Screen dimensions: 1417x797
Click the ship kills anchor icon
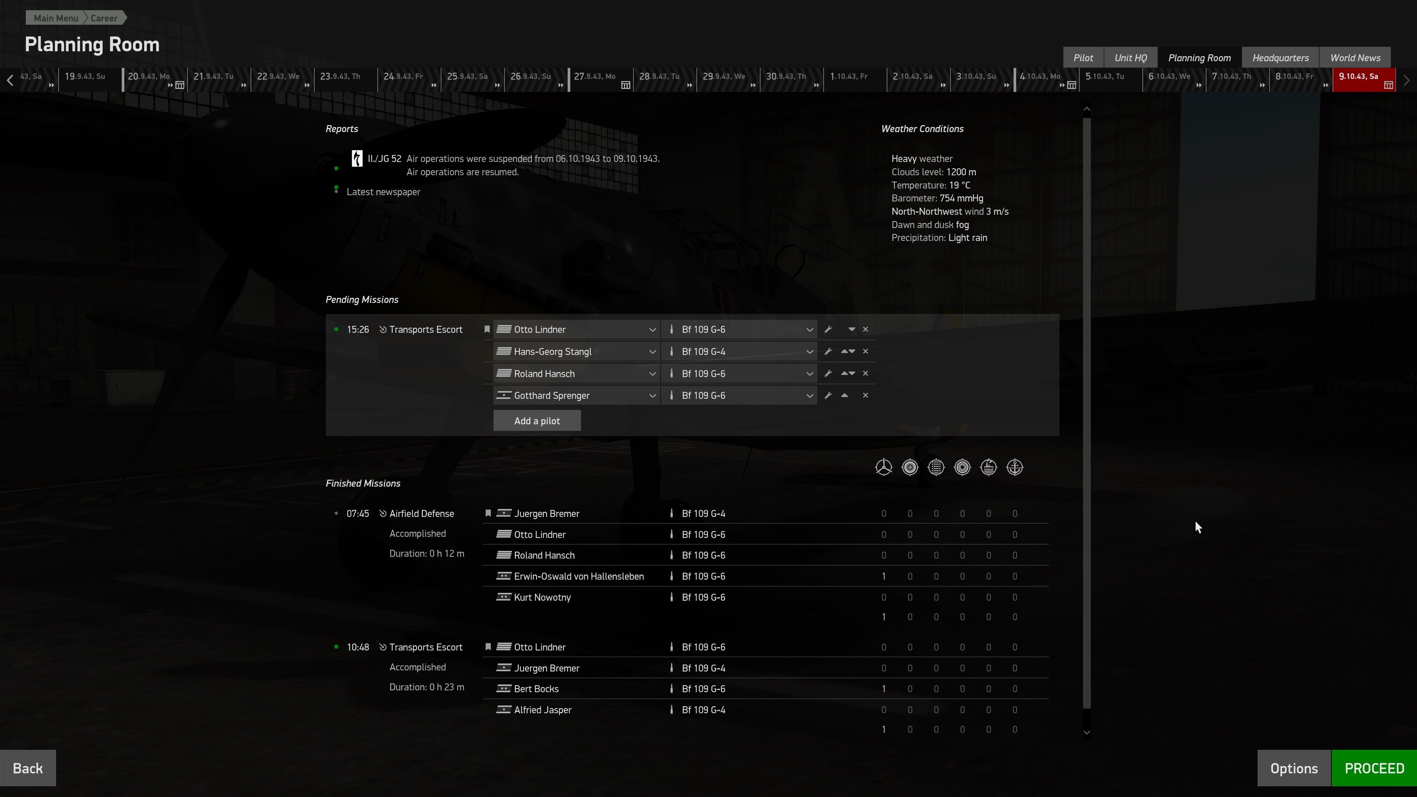(x=1014, y=467)
